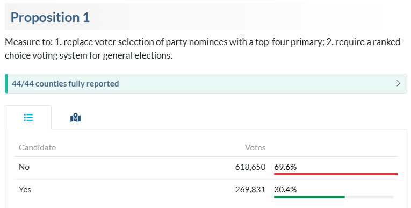
Task: Click the 618,650 vote count
Action: [250, 167]
